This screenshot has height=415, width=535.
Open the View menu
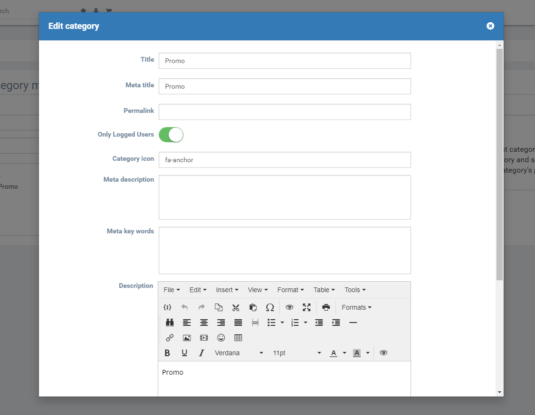pos(258,290)
